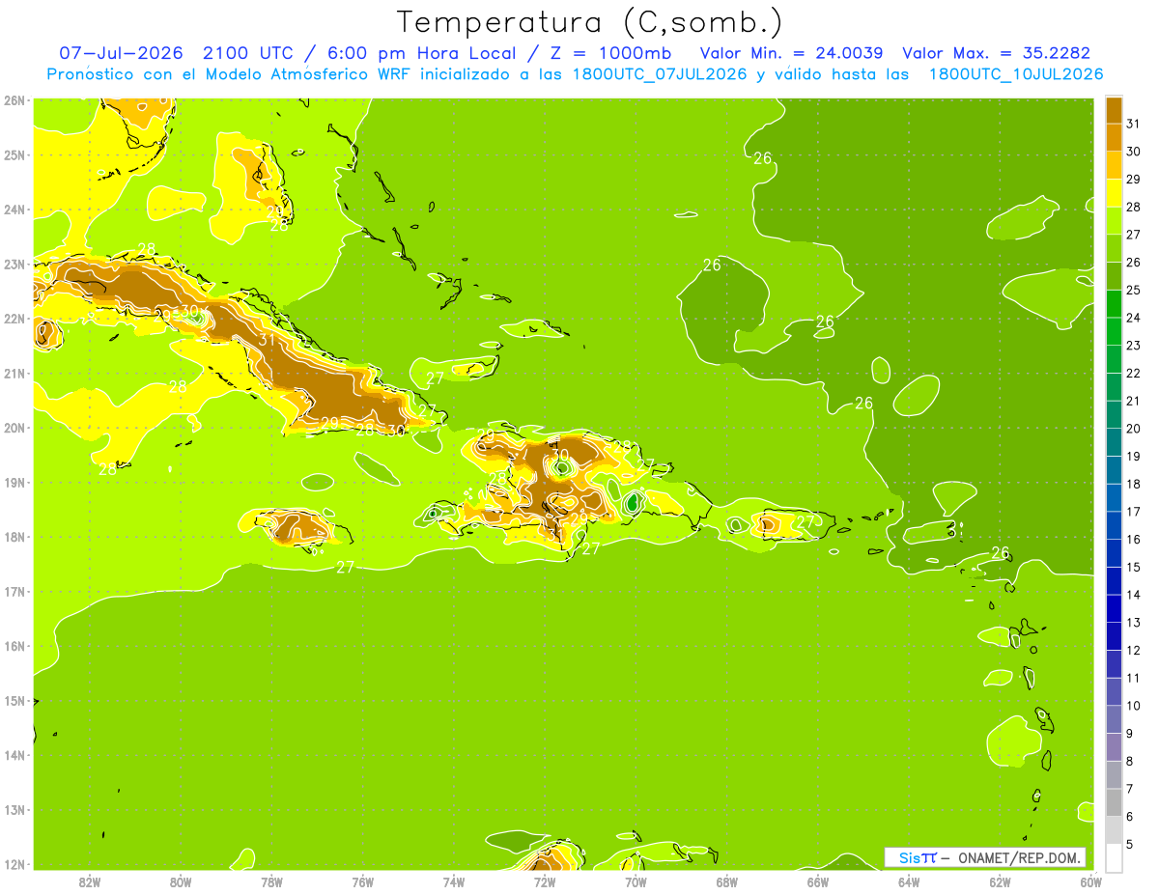Click the colorbar legend label '10'

coord(1133,706)
